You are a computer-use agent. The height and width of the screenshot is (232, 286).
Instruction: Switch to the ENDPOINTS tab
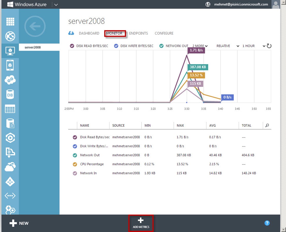(x=138, y=33)
